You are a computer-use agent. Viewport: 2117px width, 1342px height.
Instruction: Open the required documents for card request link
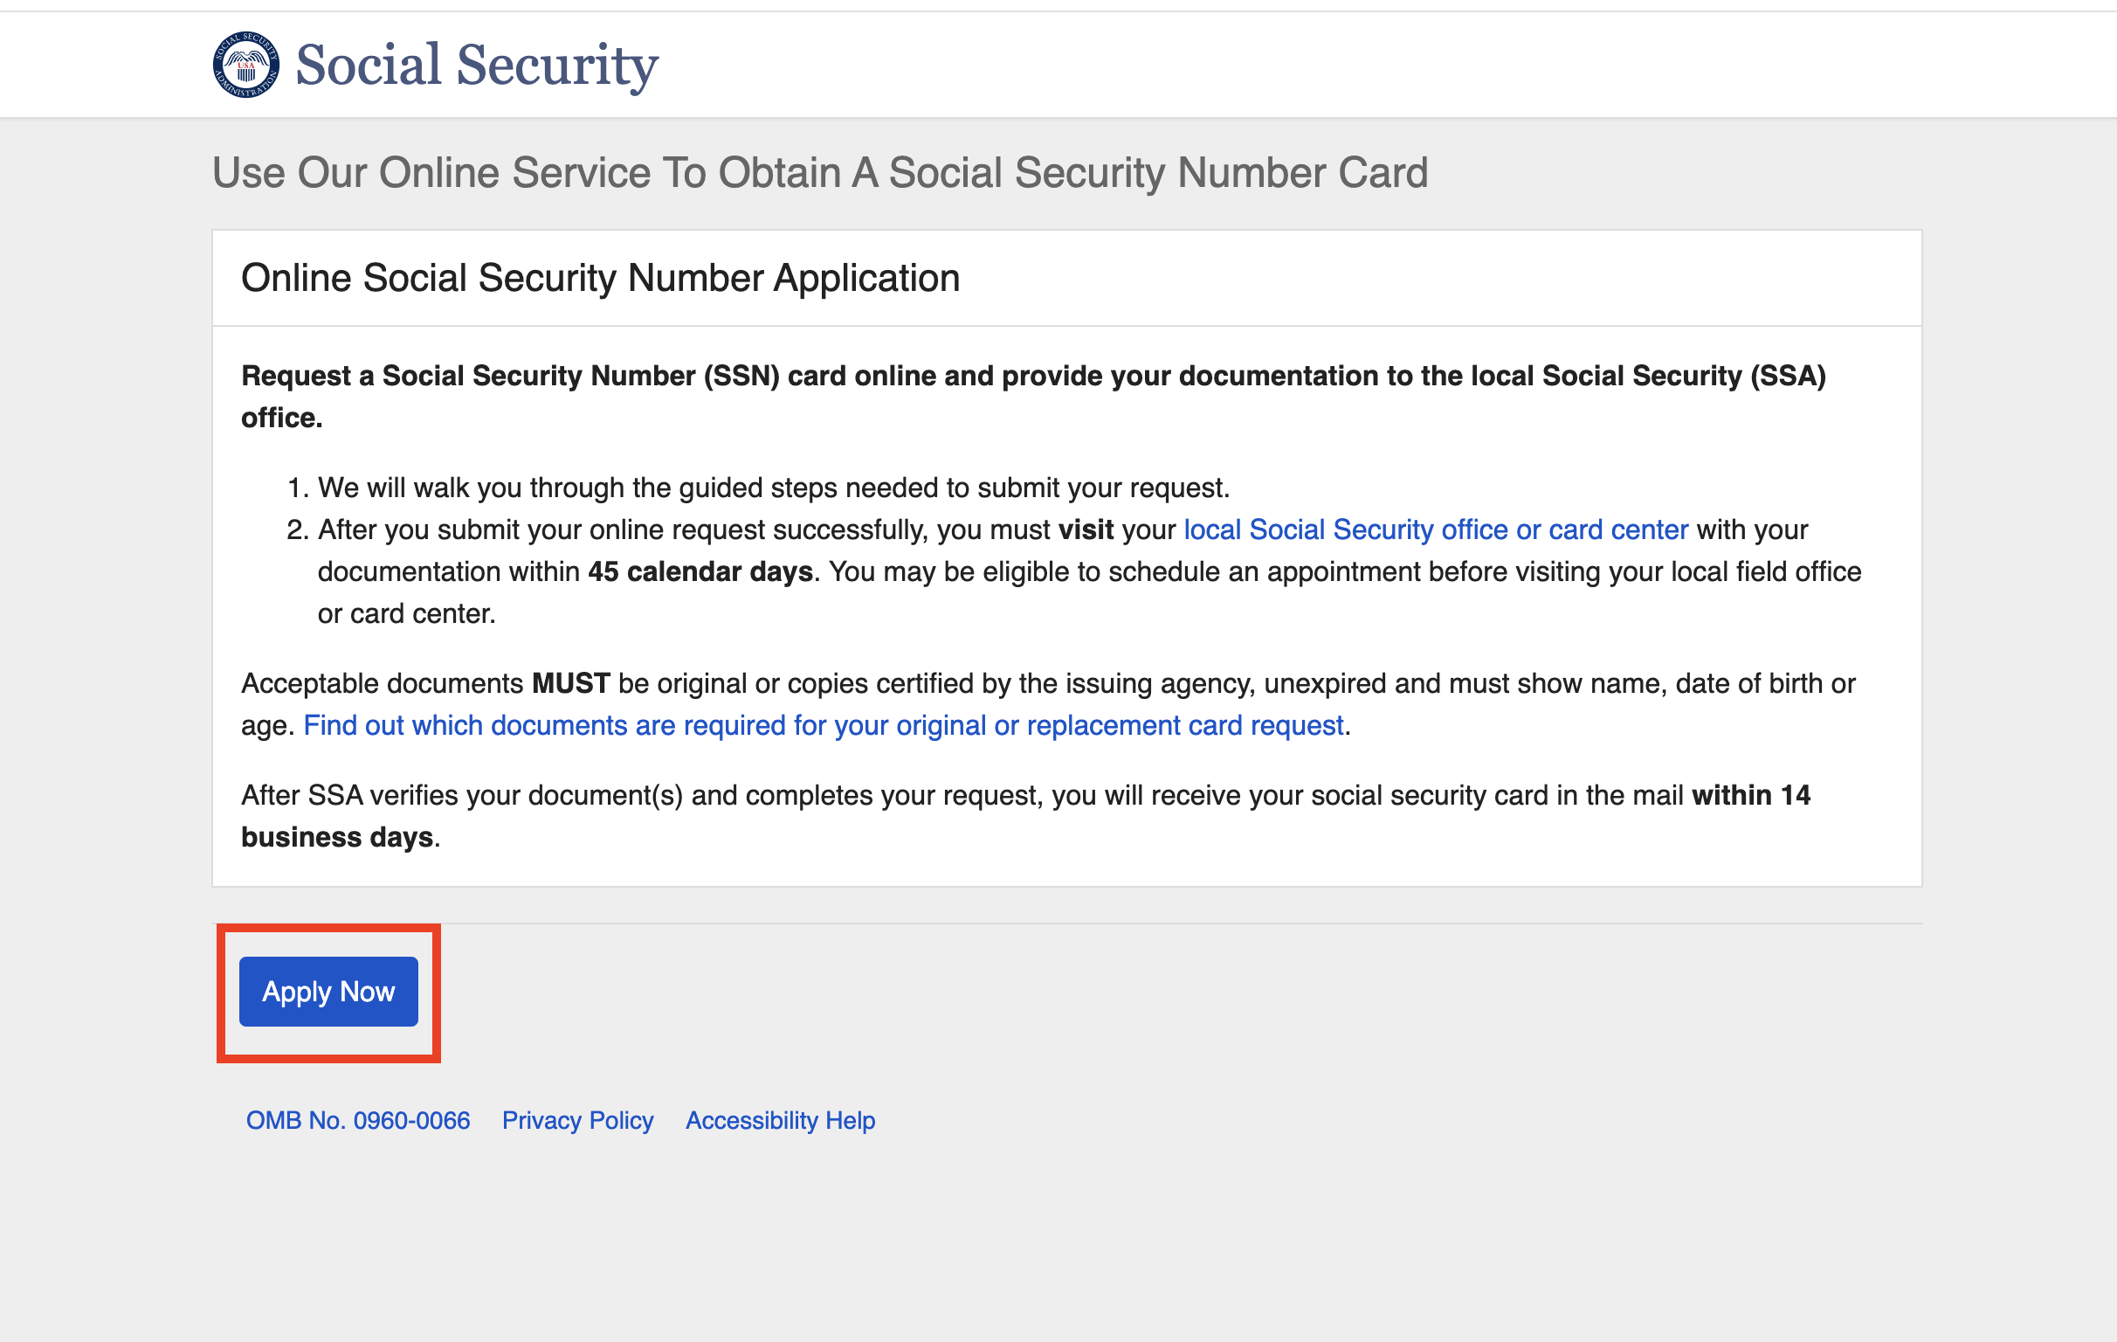coord(824,724)
